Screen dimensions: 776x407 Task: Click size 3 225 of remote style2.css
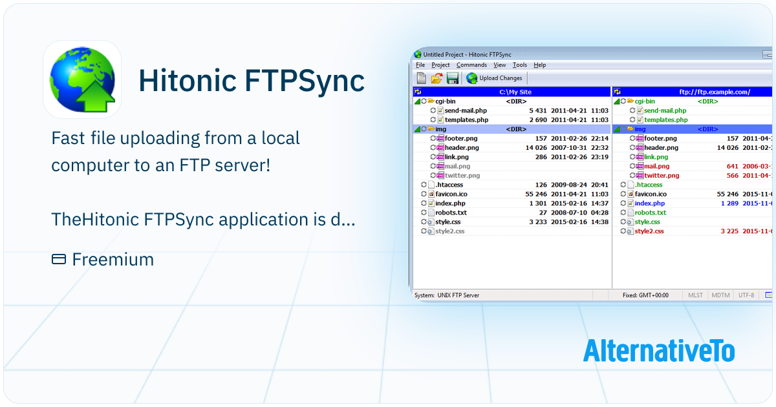728,231
